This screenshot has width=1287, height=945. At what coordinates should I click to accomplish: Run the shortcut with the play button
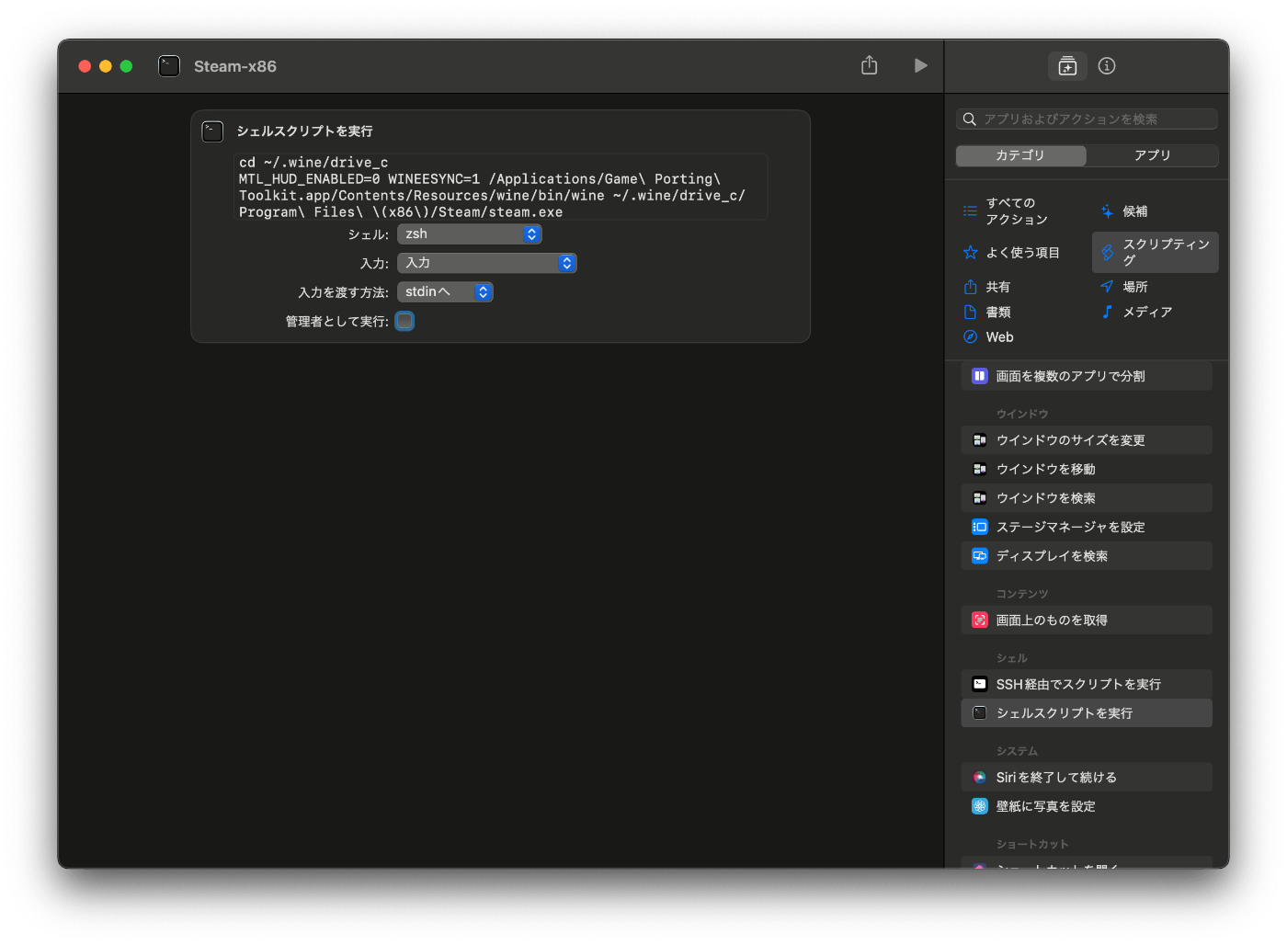point(920,65)
